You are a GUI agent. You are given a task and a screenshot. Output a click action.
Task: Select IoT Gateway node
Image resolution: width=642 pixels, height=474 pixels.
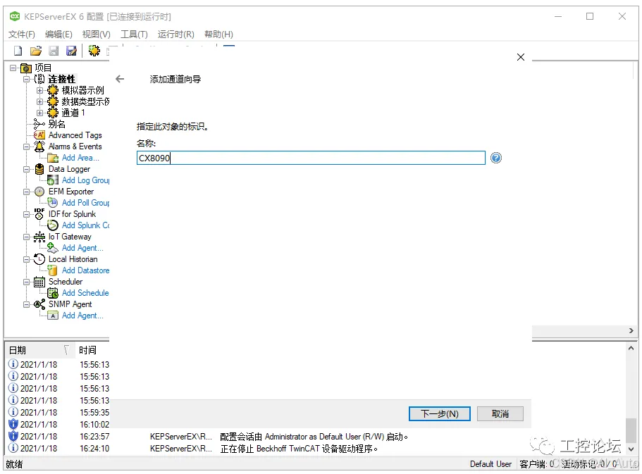pos(70,236)
